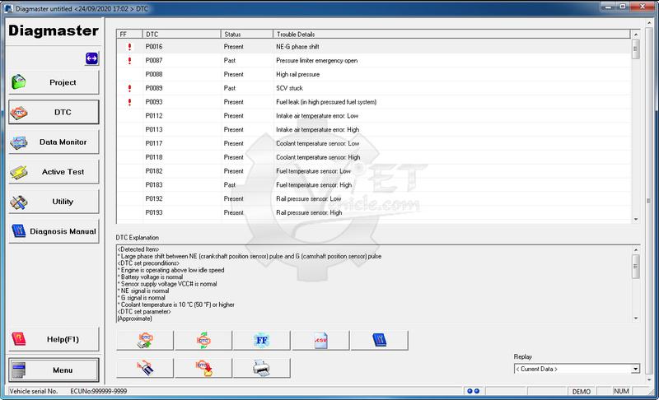Click 'Intake air temperature error: High'
Viewport: 659px width, 400px height.
click(x=317, y=130)
